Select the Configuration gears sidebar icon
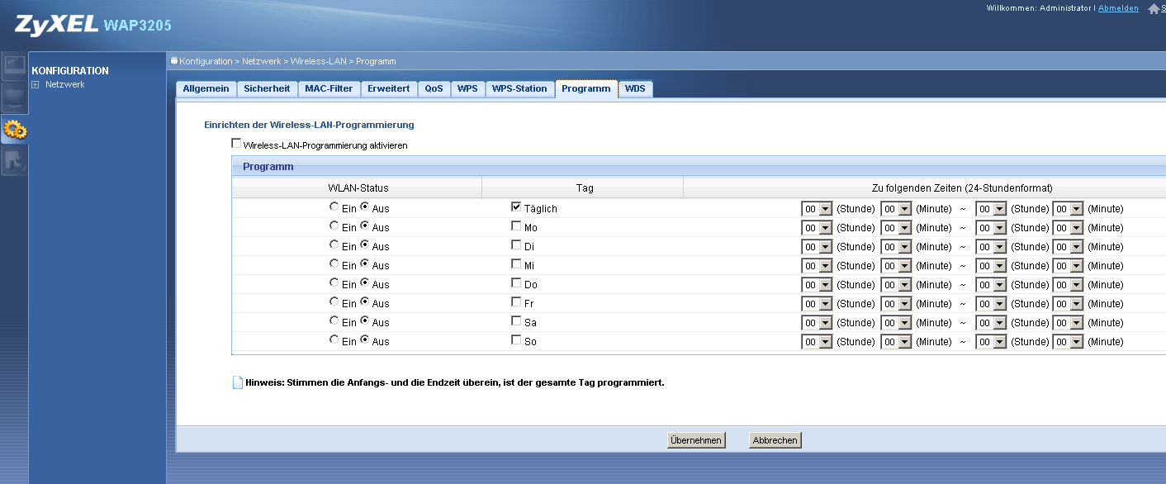 pyautogui.click(x=14, y=129)
